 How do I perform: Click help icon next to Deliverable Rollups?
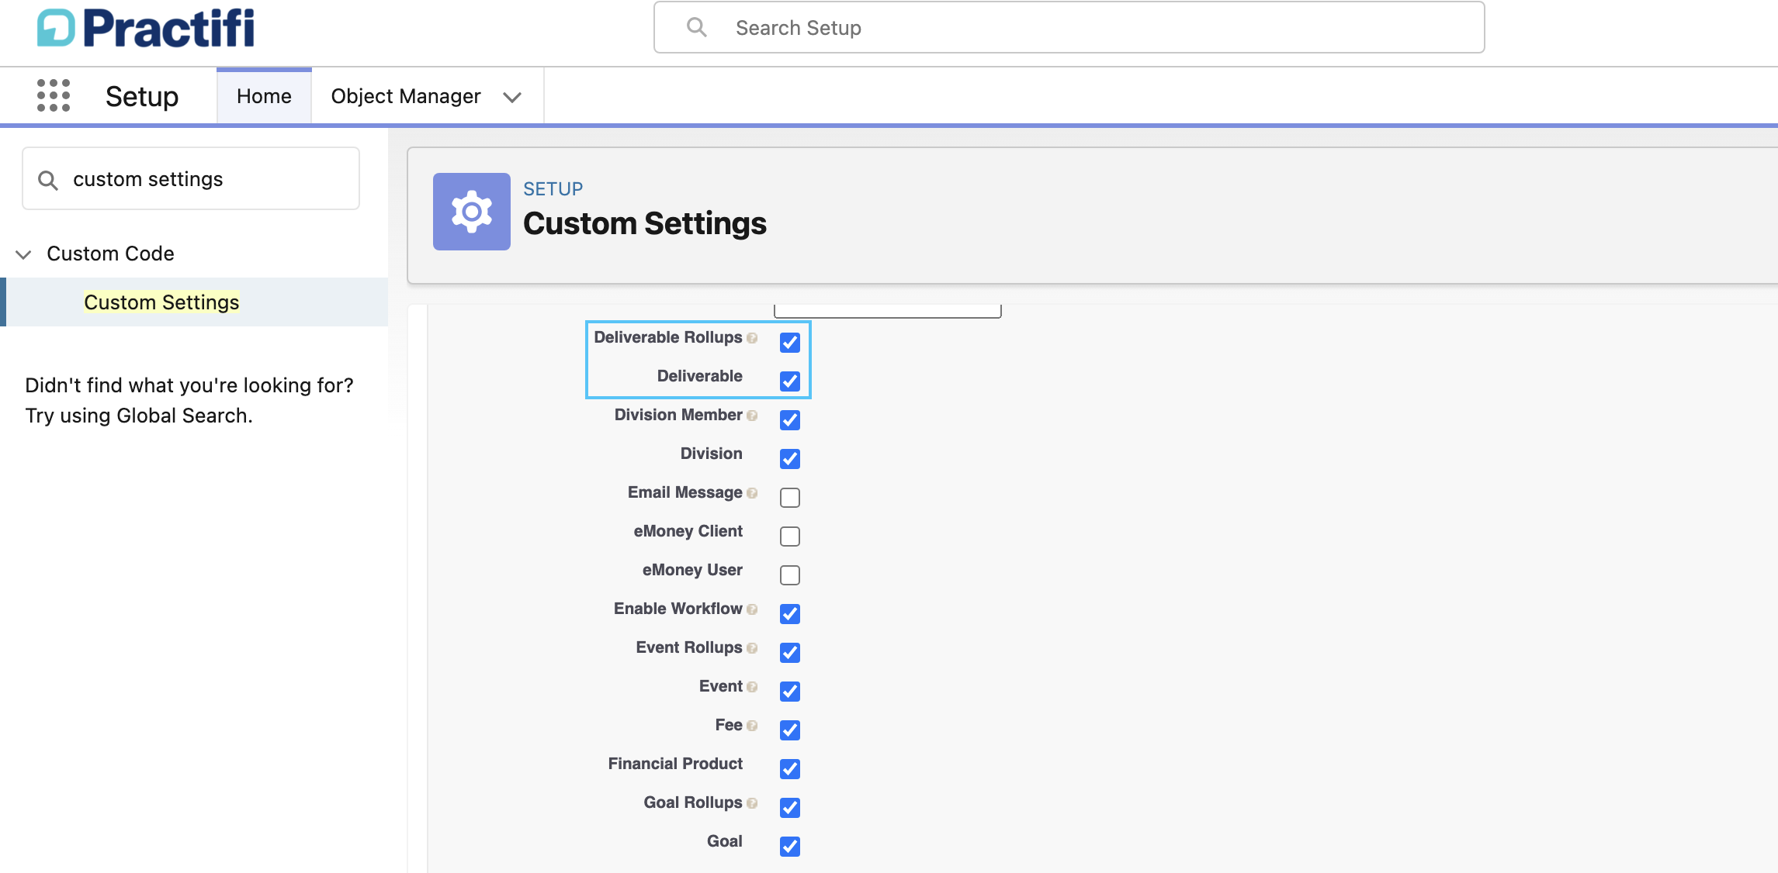coord(752,338)
